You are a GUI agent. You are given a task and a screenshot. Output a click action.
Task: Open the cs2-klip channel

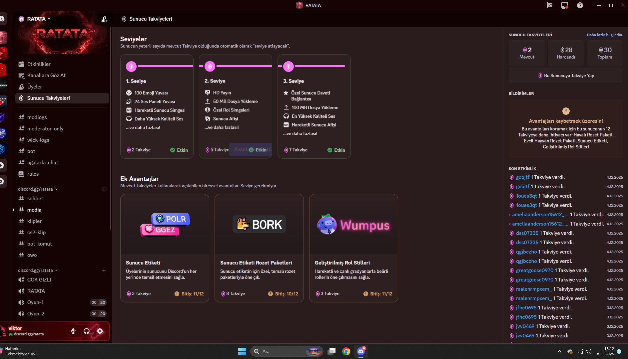pos(62,232)
